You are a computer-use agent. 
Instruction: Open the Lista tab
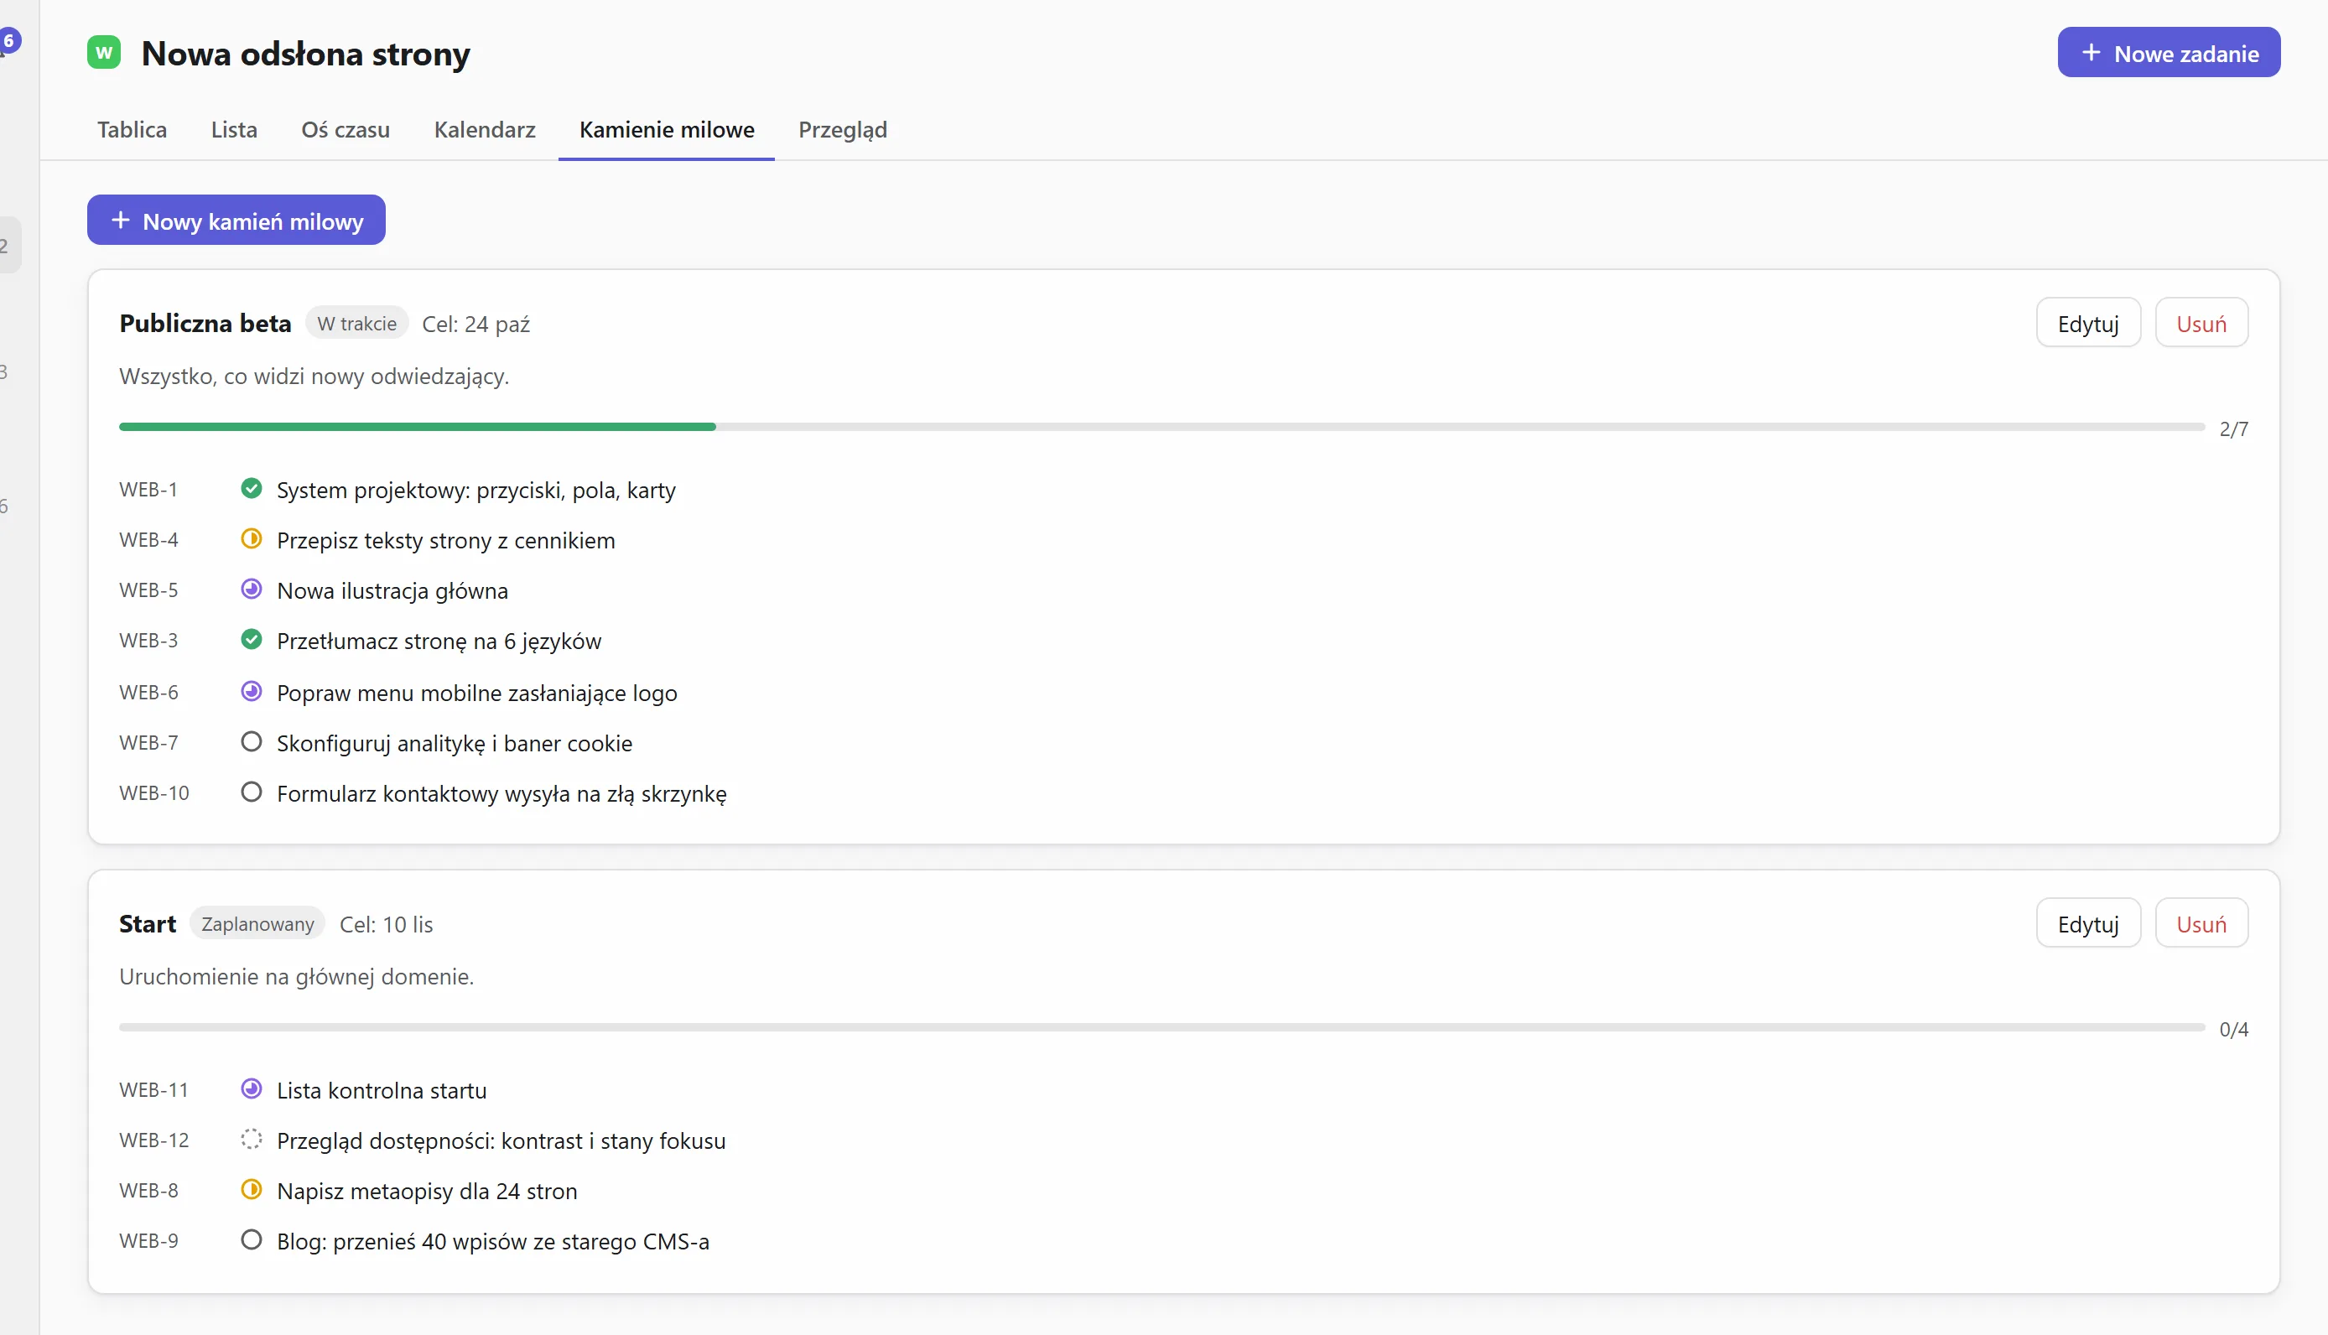234,130
